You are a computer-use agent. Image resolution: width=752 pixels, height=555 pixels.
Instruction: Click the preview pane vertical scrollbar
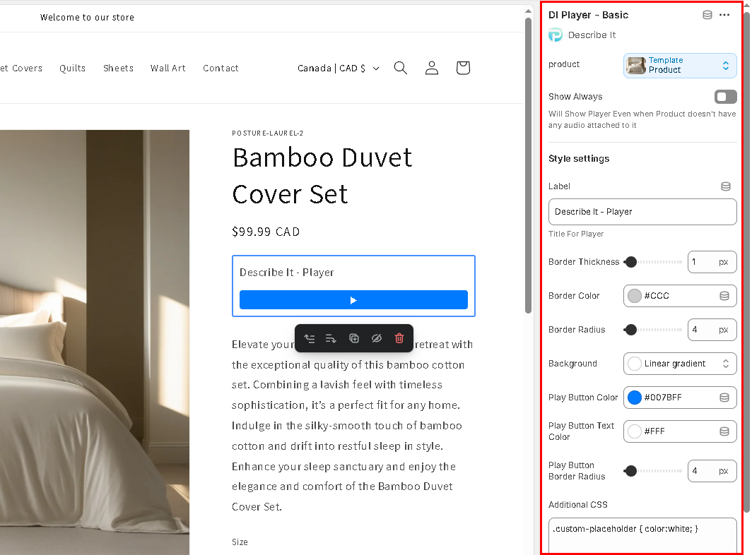pyautogui.click(x=528, y=165)
